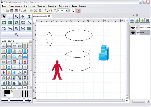Raise the layer with the green up arrow

[x=137, y=20]
